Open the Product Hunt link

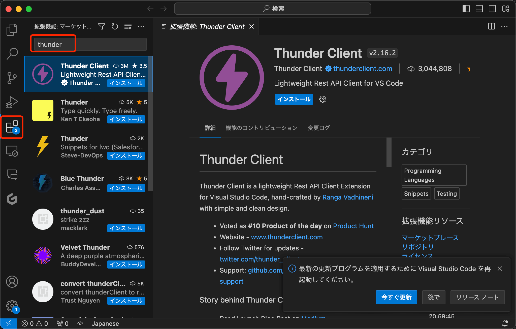[353, 226]
